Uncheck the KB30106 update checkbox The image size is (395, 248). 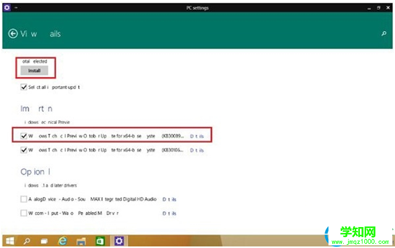click(x=24, y=150)
